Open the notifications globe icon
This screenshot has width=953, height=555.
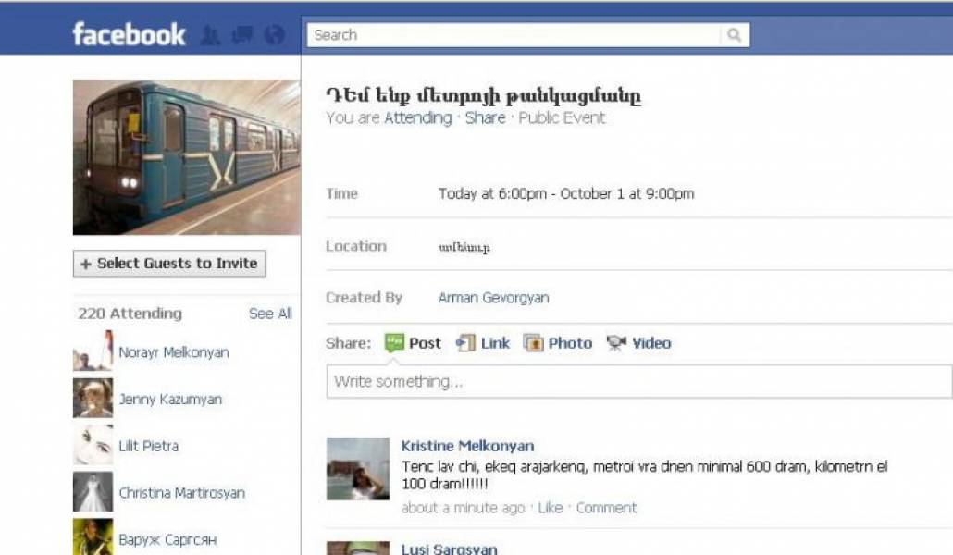274,34
